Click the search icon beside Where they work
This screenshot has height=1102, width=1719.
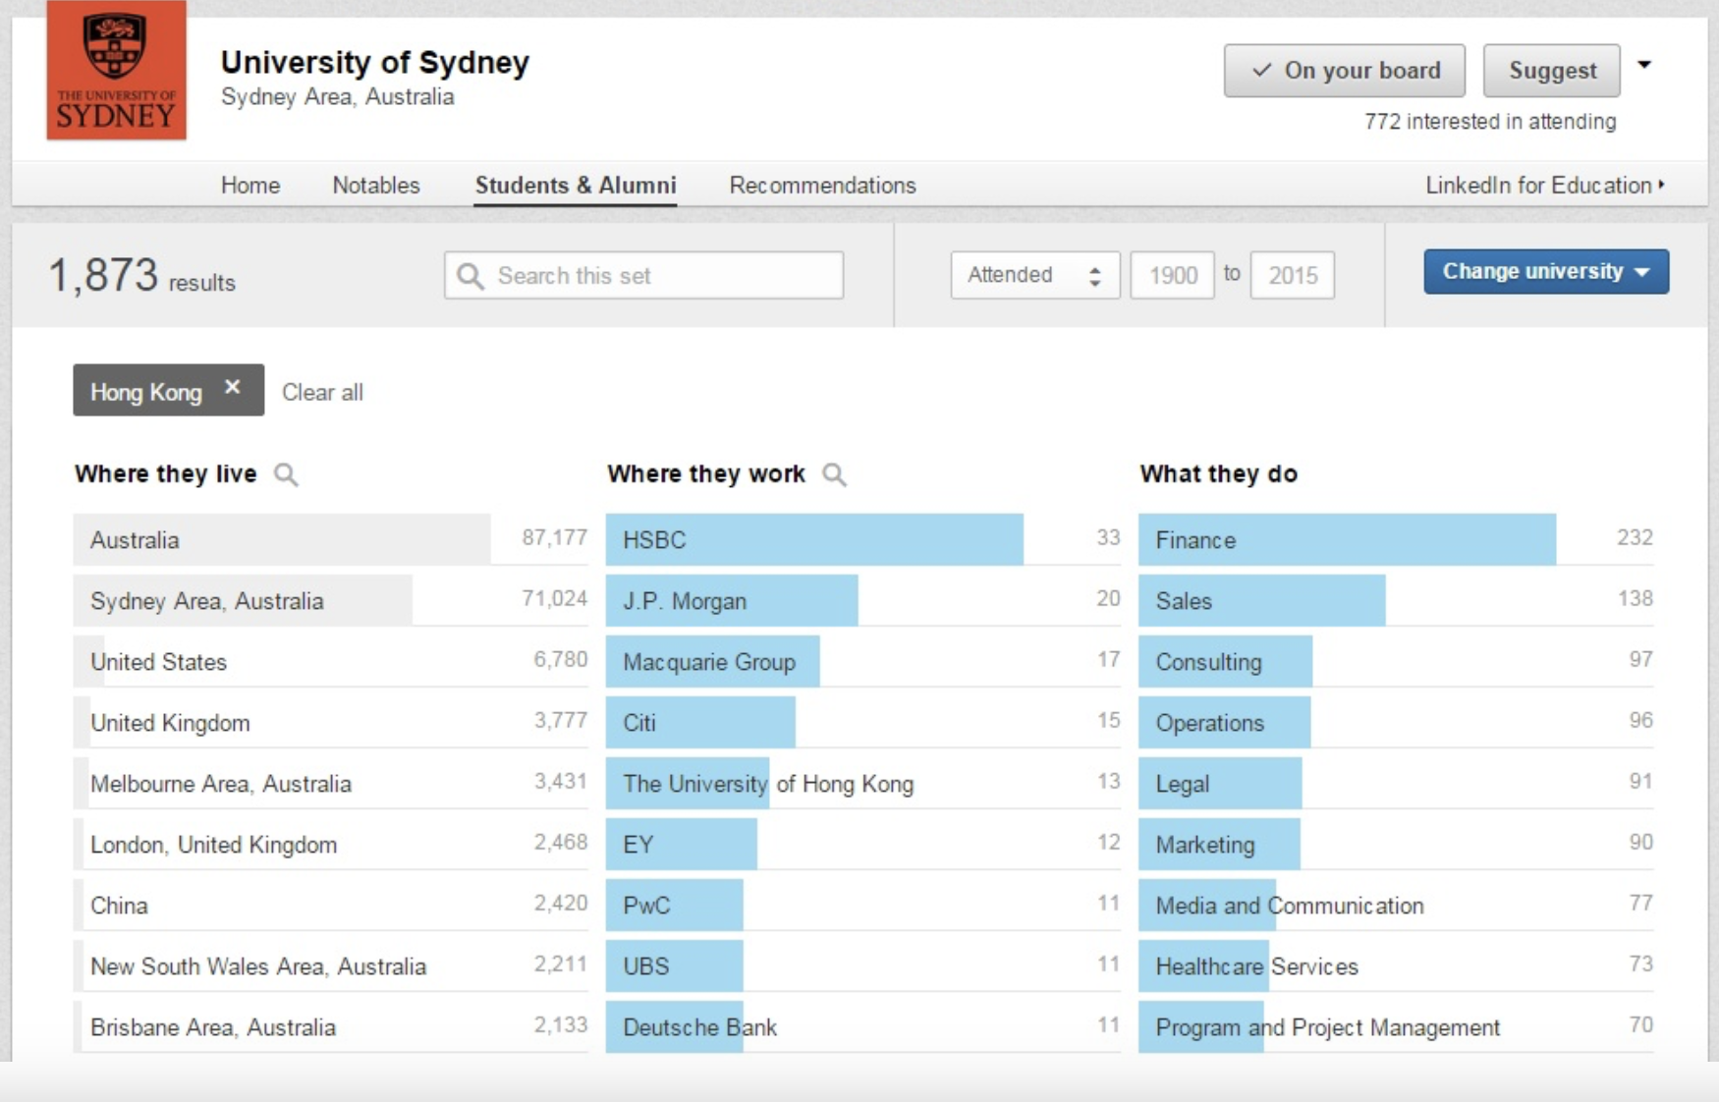point(834,475)
